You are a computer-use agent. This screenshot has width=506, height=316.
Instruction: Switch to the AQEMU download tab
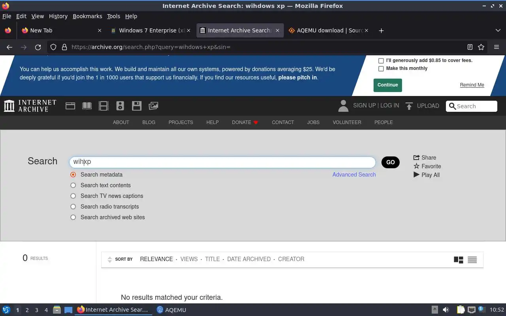tap(329, 30)
